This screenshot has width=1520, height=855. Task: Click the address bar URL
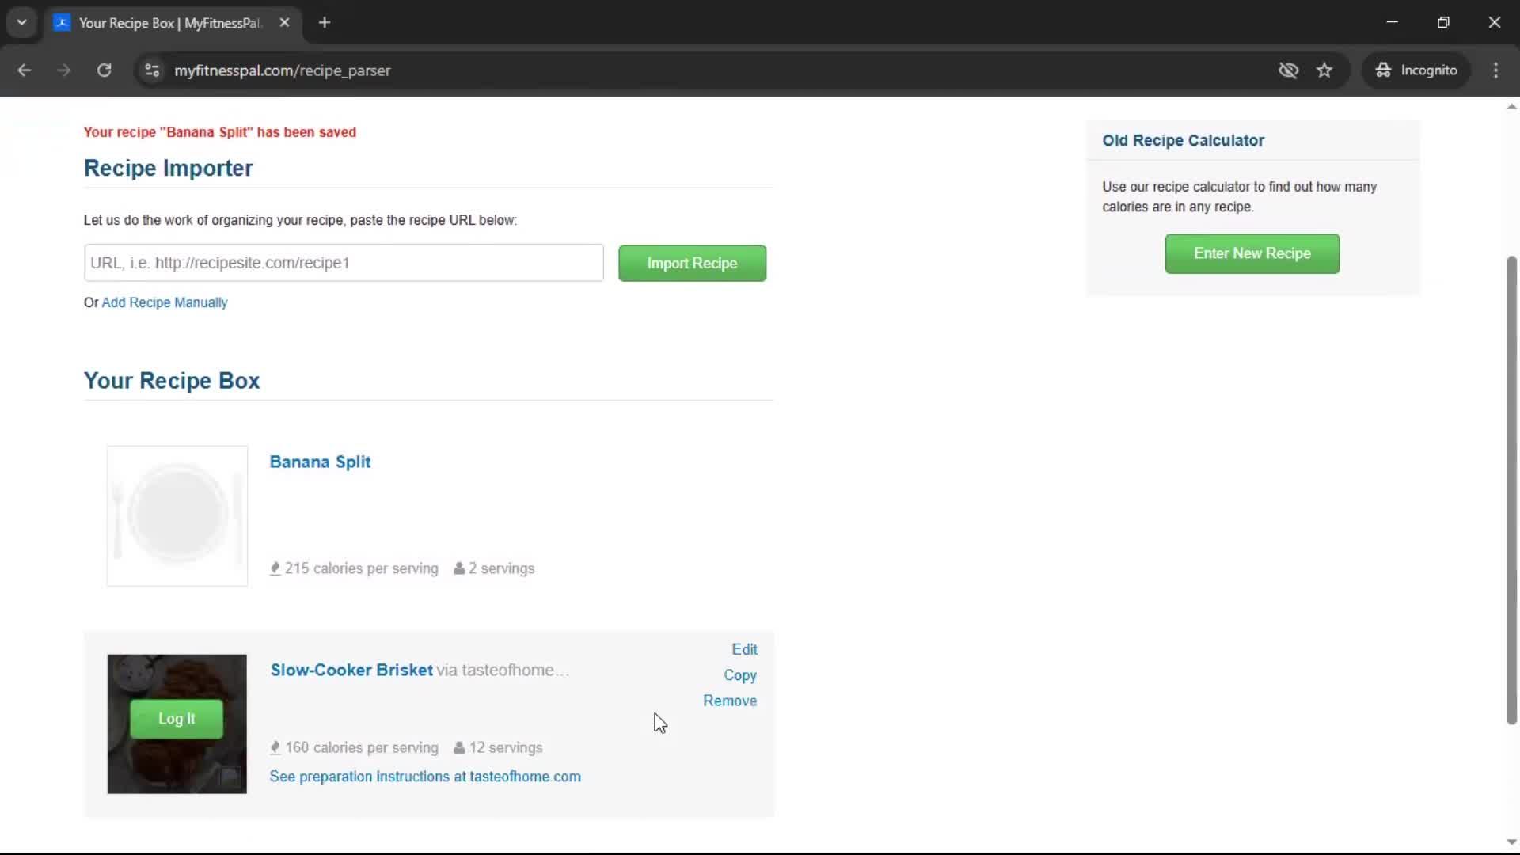click(x=282, y=70)
